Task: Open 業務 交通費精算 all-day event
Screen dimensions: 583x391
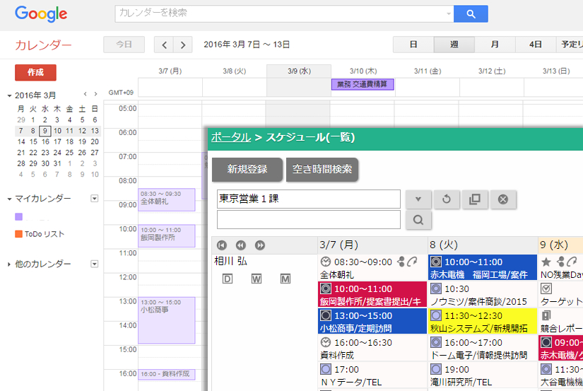Action: click(x=363, y=84)
